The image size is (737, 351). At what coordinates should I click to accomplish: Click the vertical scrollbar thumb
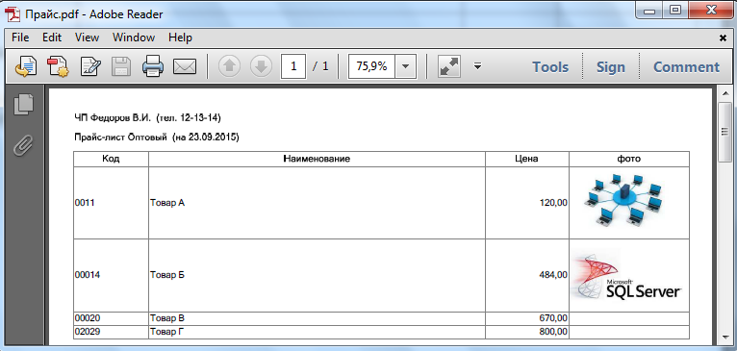tap(724, 133)
